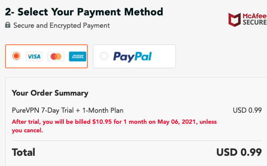Click the PayPal logo

[133, 57]
